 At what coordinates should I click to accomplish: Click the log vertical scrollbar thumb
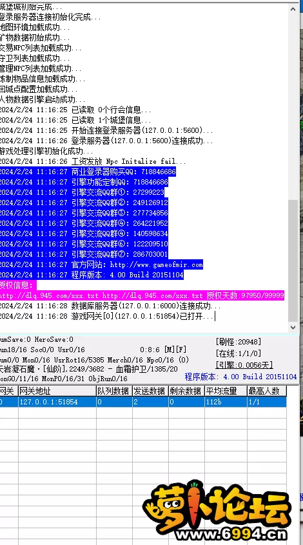(293, 261)
